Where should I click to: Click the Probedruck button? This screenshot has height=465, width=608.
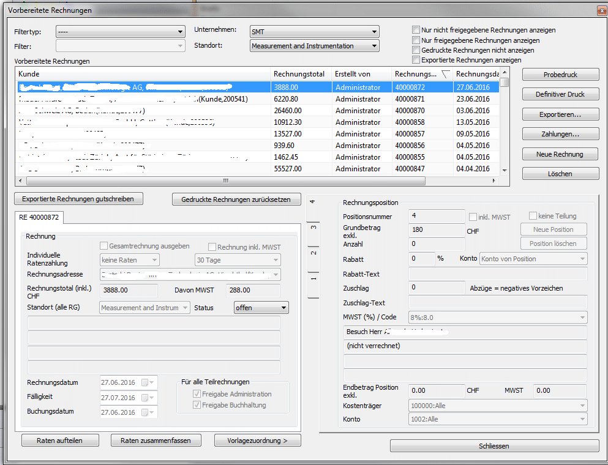click(560, 75)
